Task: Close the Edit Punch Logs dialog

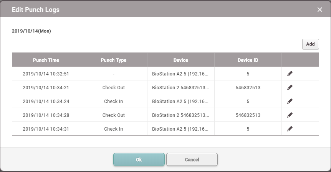Action: [319, 10]
